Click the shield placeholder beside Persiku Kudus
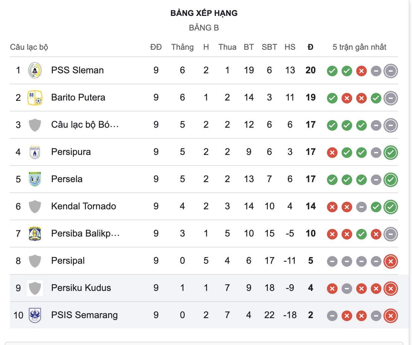Image resolution: width=412 pixels, height=345 pixels. click(x=34, y=288)
